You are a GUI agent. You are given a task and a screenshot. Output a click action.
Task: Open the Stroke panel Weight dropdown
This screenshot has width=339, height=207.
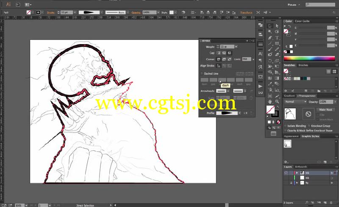[x=236, y=47]
